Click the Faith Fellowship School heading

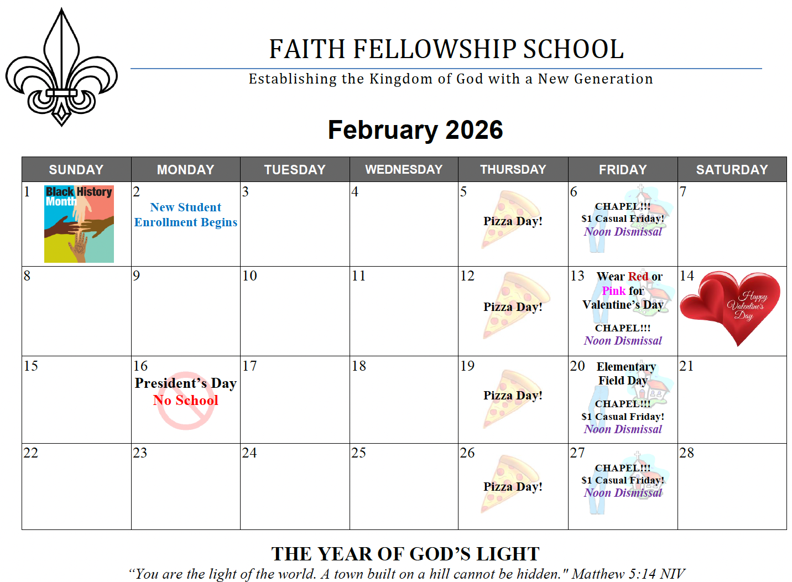[x=446, y=49]
